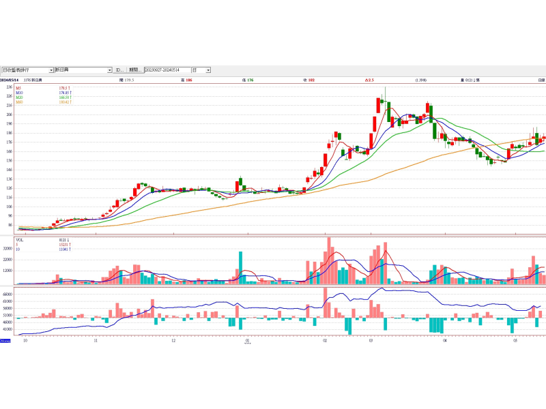Click the 10-day volume average legend entry
This screenshot has height=409, width=546.
pos(18,249)
